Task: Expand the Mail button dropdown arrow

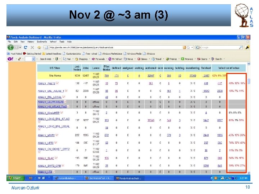Action: pos(73,59)
